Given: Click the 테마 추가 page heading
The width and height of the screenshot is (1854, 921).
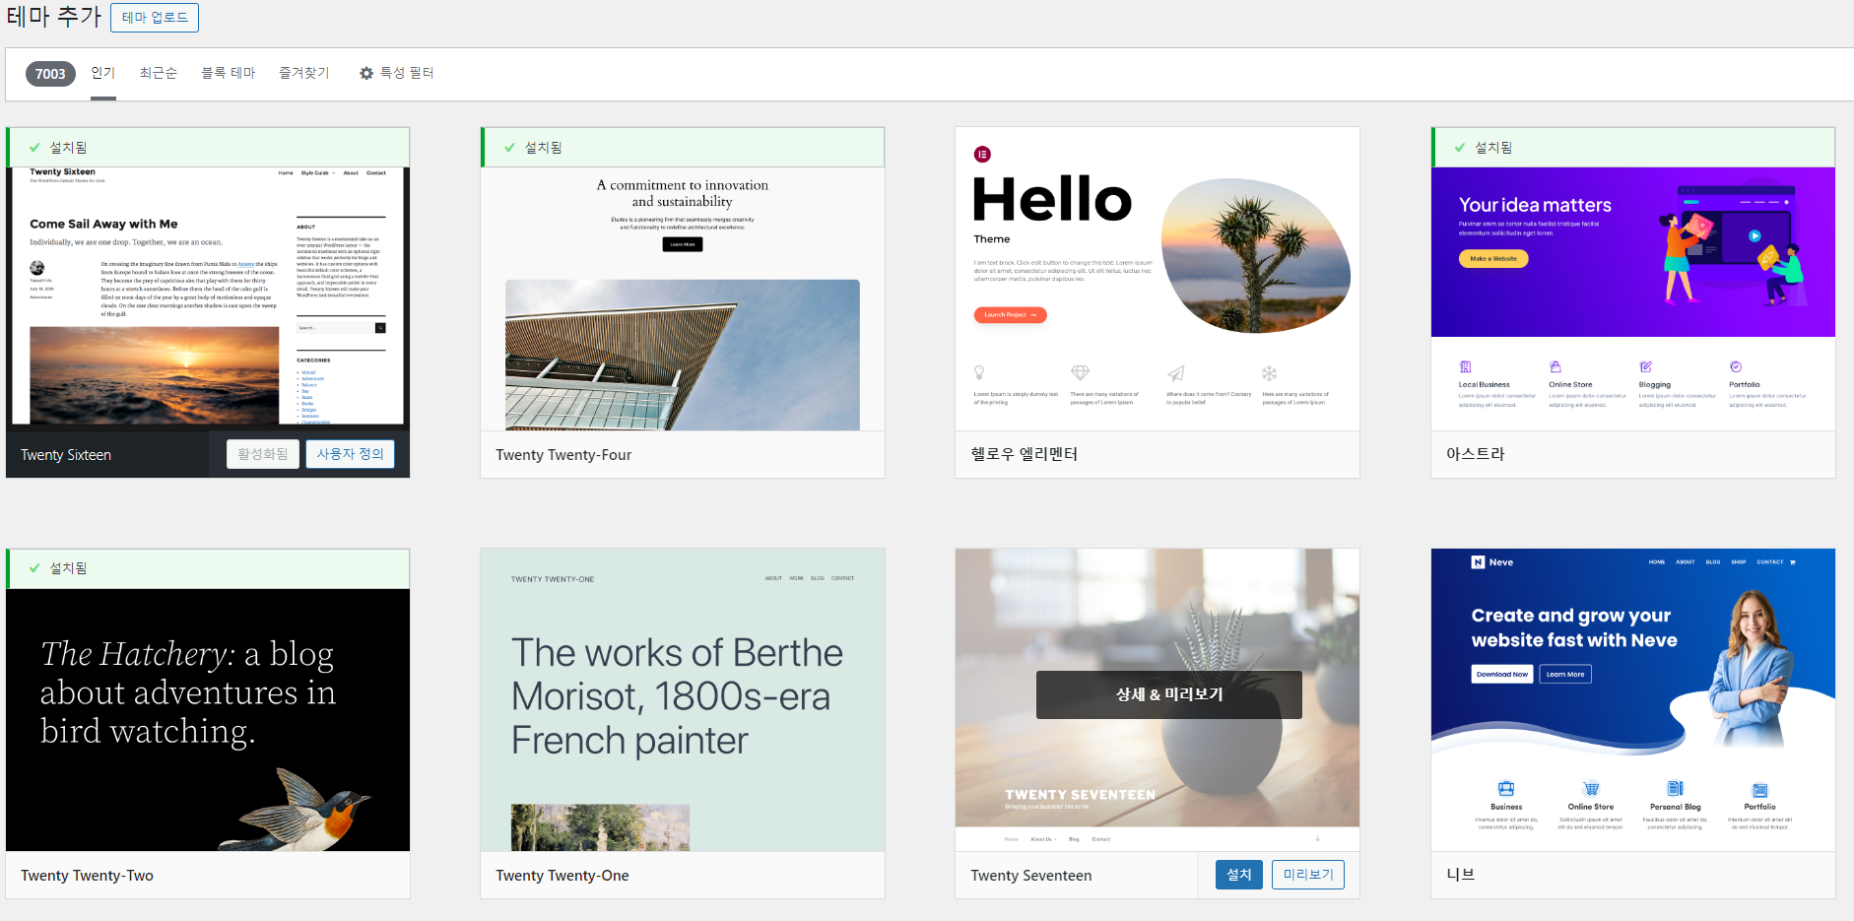Looking at the screenshot, I should [x=54, y=17].
